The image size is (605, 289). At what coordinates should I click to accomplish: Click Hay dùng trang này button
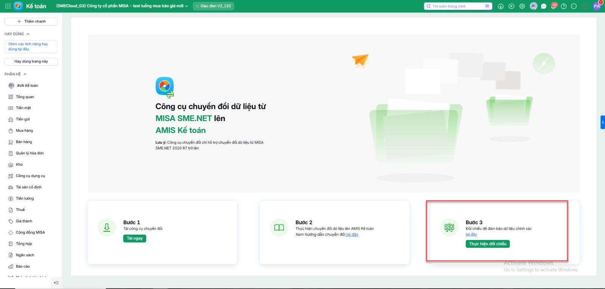[31, 61]
